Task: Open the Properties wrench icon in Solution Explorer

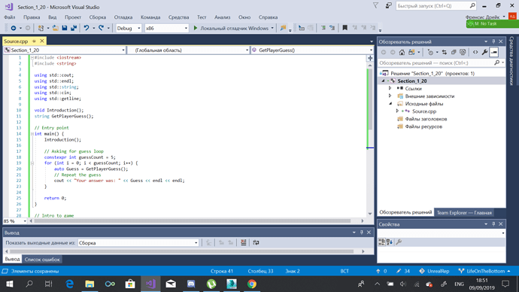Action: (484, 53)
